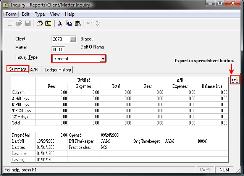Screen dimensions: 244x176
Task: Click the yellow folder-up toolbar icon
Action: (48, 23)
